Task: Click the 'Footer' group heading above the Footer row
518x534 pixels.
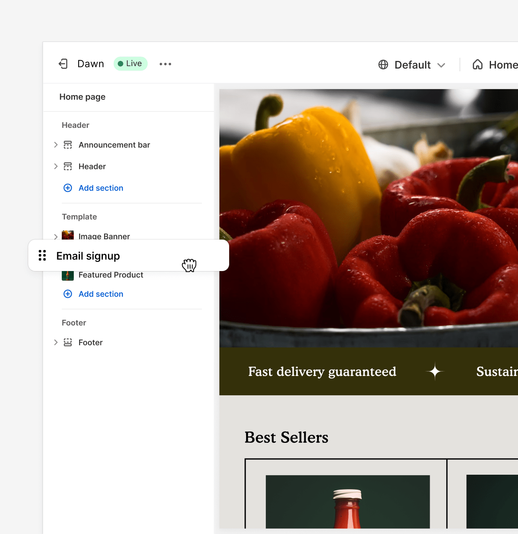Action: coord(74,323)
